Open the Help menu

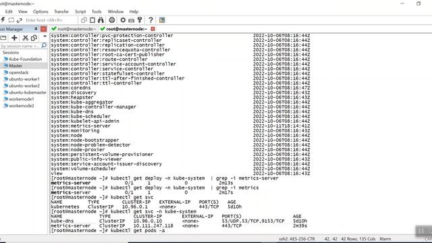pos(134,11)
